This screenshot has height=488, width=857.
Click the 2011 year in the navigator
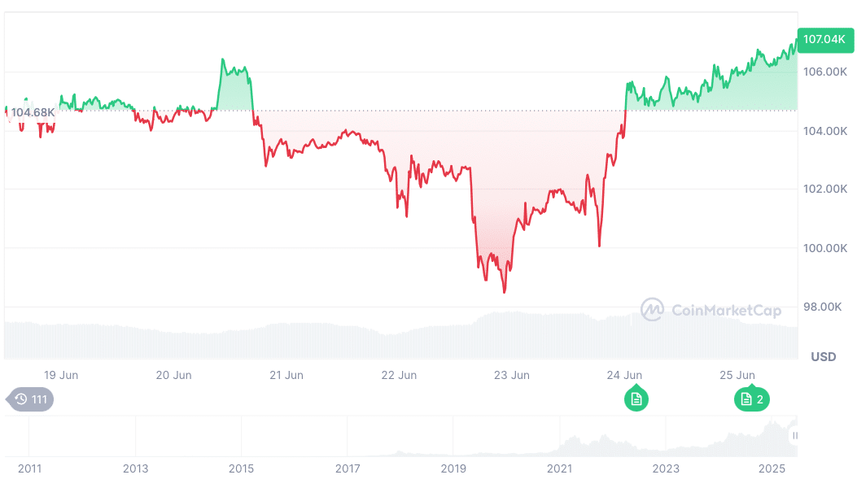click(x=28, y=468)
